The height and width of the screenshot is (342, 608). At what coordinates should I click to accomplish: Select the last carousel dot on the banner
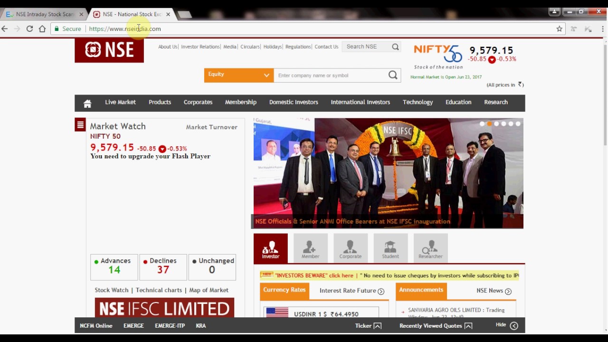pos(518,124)
